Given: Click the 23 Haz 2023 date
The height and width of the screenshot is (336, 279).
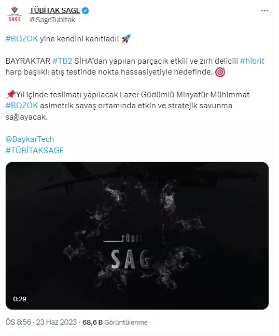Looking at the screenshot, I should click(56, 323).
